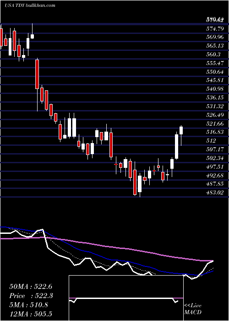229x321 pixels.
Task: Click the 'USA TDY bullkhan.com' title text
Action: [30, 6]
